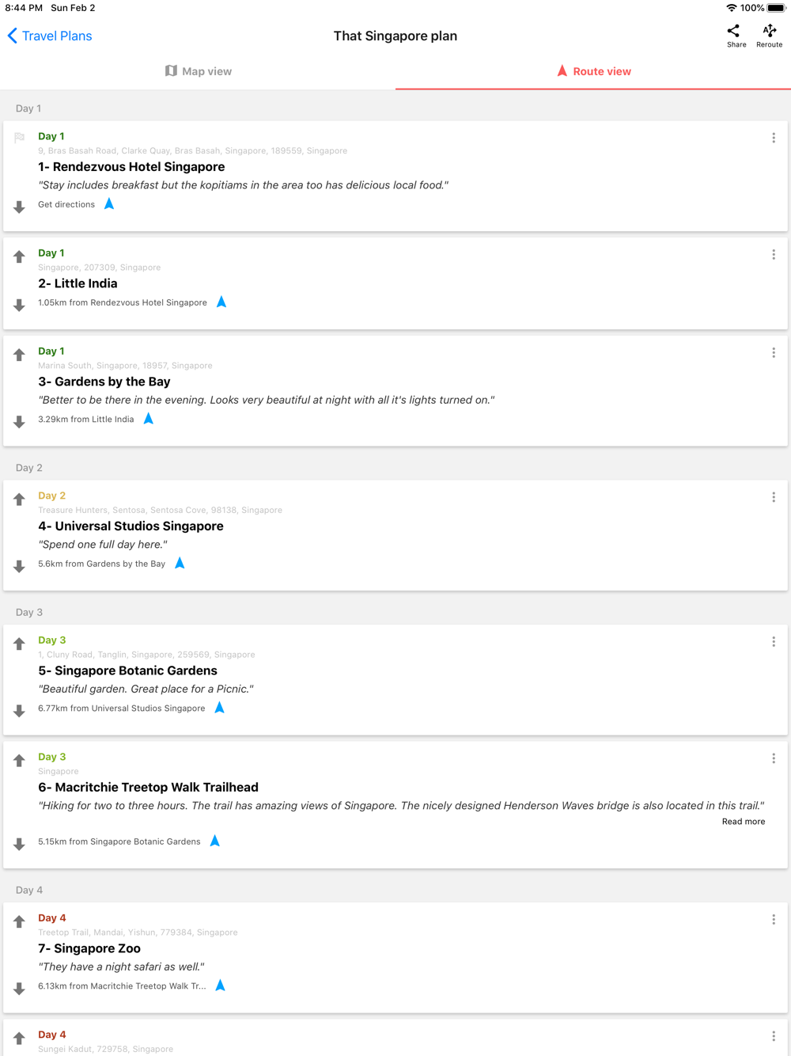Viewport: 791px width, 1056px height.
Task: Tap the Reroute icon
Action: [769, 34]
